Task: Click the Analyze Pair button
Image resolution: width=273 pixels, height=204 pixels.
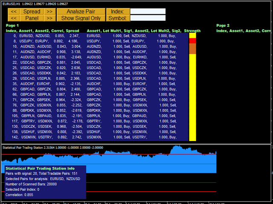Action: pyautogui.click(x=81, y=11)
